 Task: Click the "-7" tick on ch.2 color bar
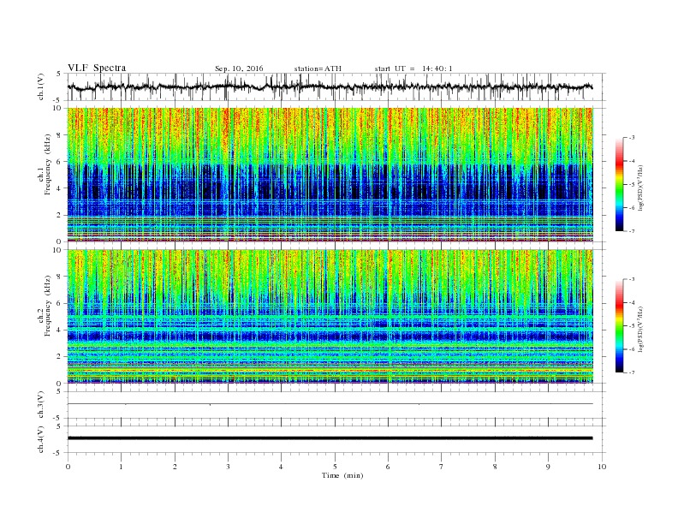click(x=632, y=372)
